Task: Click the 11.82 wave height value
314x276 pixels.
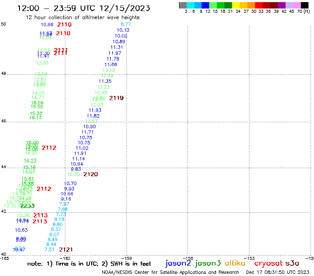Action: tap(93, 116)
